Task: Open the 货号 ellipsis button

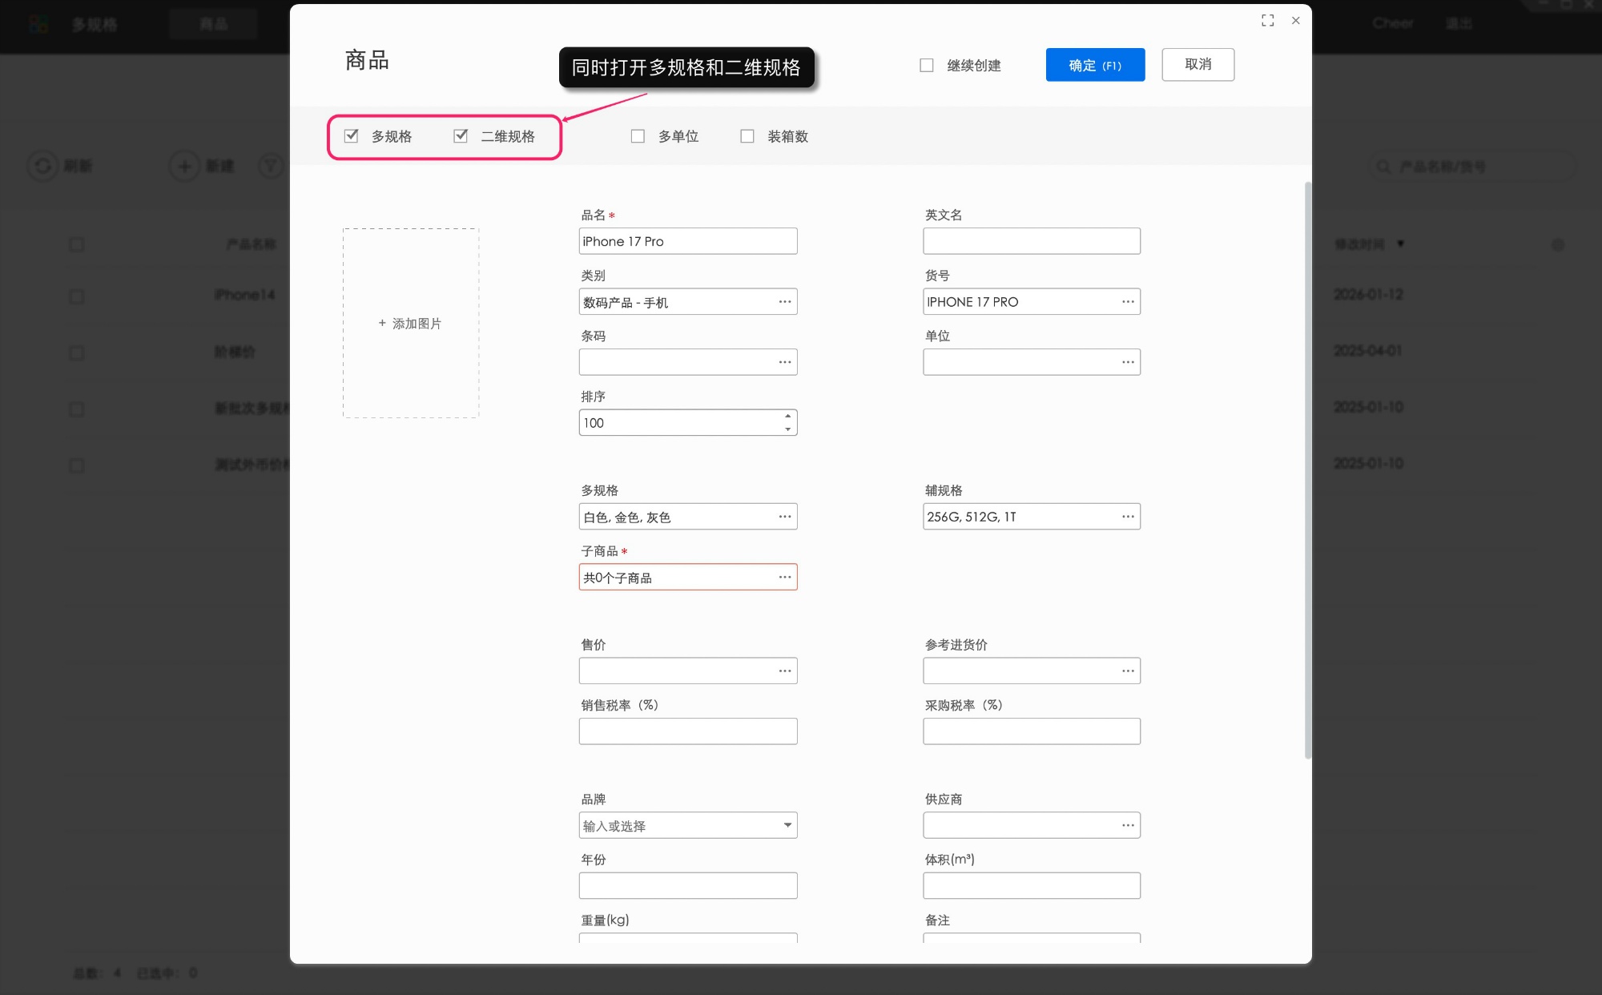Action: [x=1128, y=302]
